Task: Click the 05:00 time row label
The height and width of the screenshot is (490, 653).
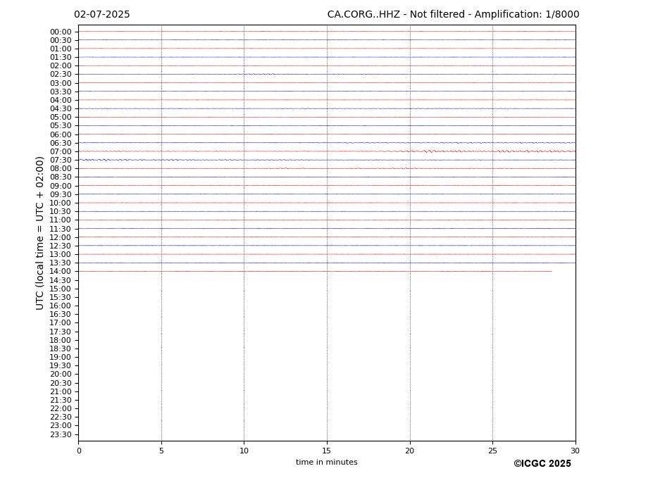Action: point(61,118)
